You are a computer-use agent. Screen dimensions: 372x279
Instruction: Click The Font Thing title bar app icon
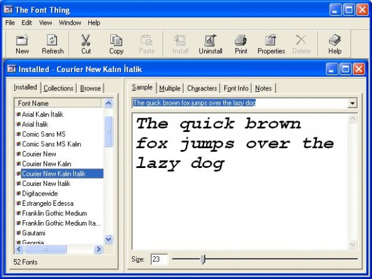[x=8, y=10]
